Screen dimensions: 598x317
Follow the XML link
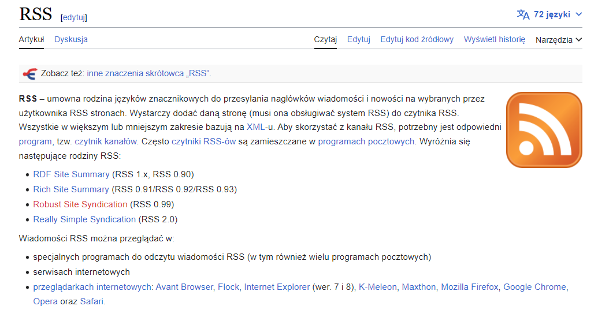[x=255, y=127]
